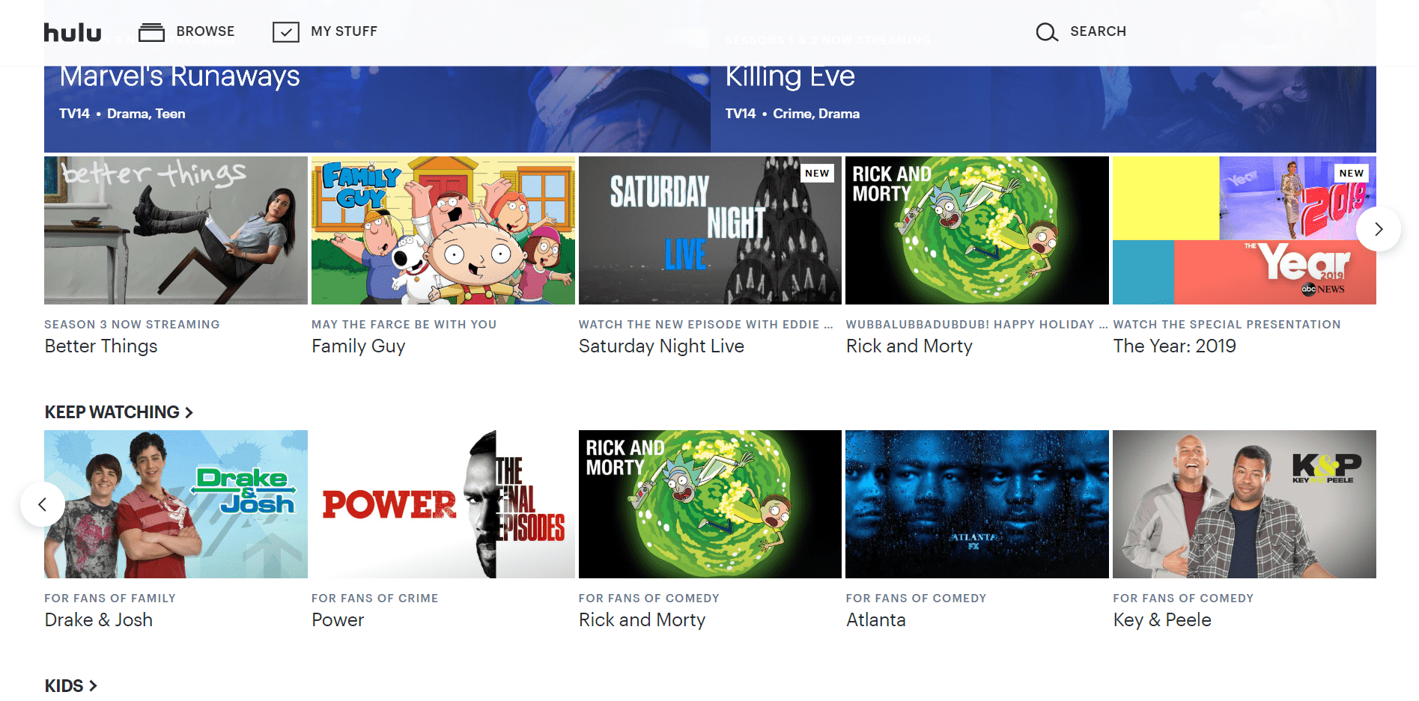The height and width of the screenshot is (701, 1419).
Task: Click the NEW badge on The Year 2019
Action: click(1351, 173)
